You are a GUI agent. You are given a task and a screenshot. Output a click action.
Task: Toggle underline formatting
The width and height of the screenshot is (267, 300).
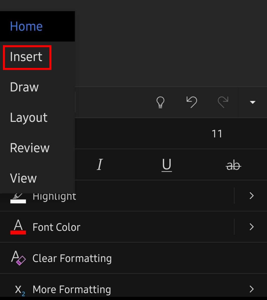click(x=166, y=165)
